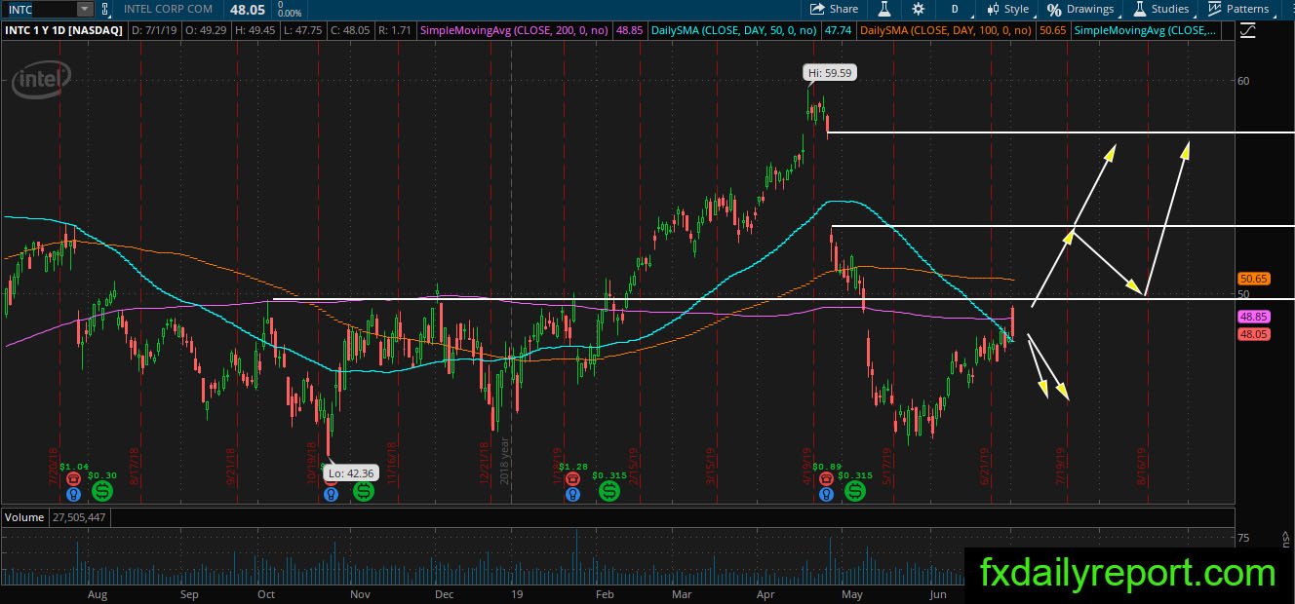The width and height of the screenshot is (1295, 604).
Task: Click the 6/21/19 expiration marker
Action: click(x=987, y=465)
